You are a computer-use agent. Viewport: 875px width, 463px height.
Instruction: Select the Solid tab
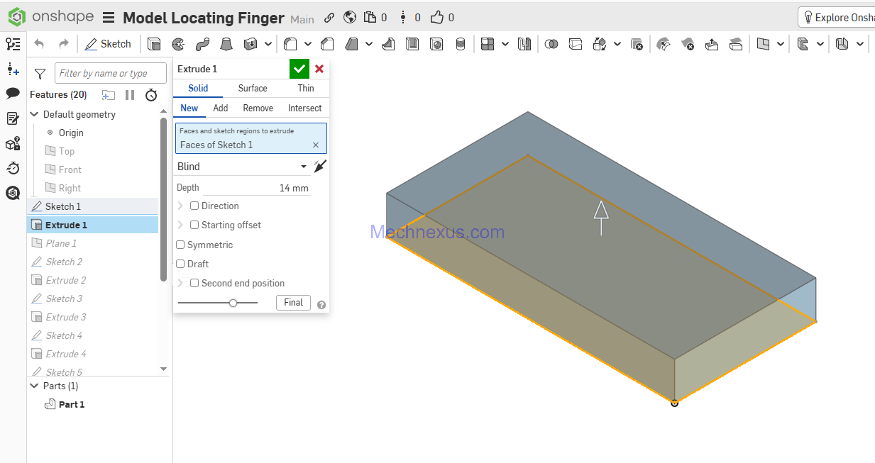point(198,89)
